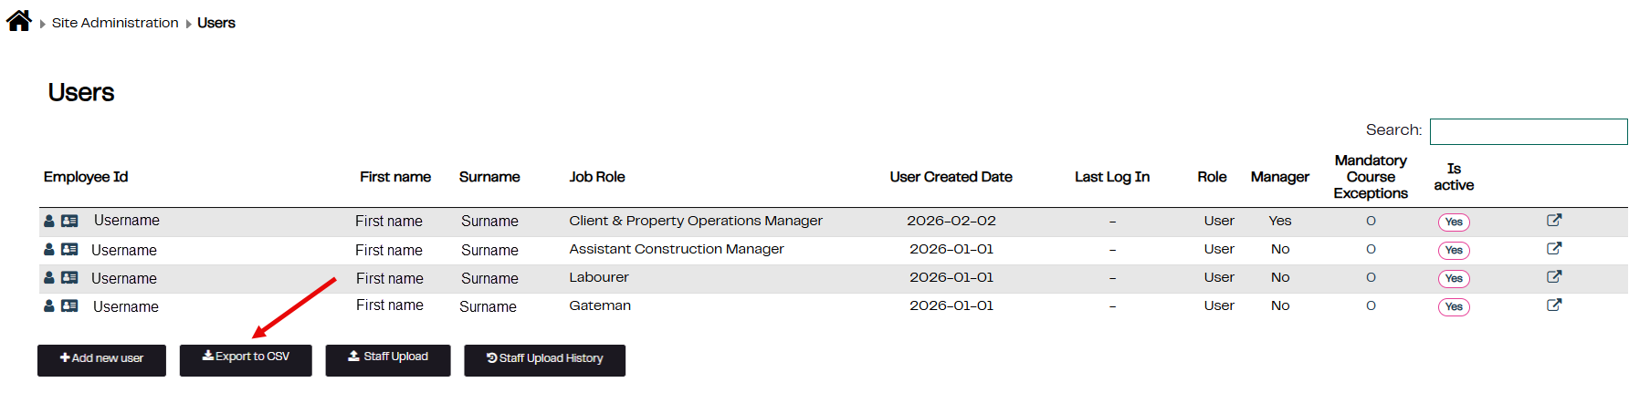Click person icon in the Labourer row
This screenshot has width=1629, height=393.
(x=49, y=277)
